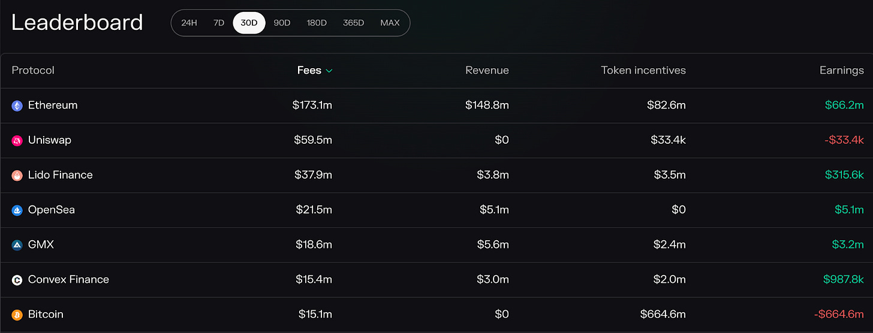Screen dimensions: 873x333
Task: Click Lido Finance revenue $3.8m
Action: pyautogui.click(x=493, y=175)
